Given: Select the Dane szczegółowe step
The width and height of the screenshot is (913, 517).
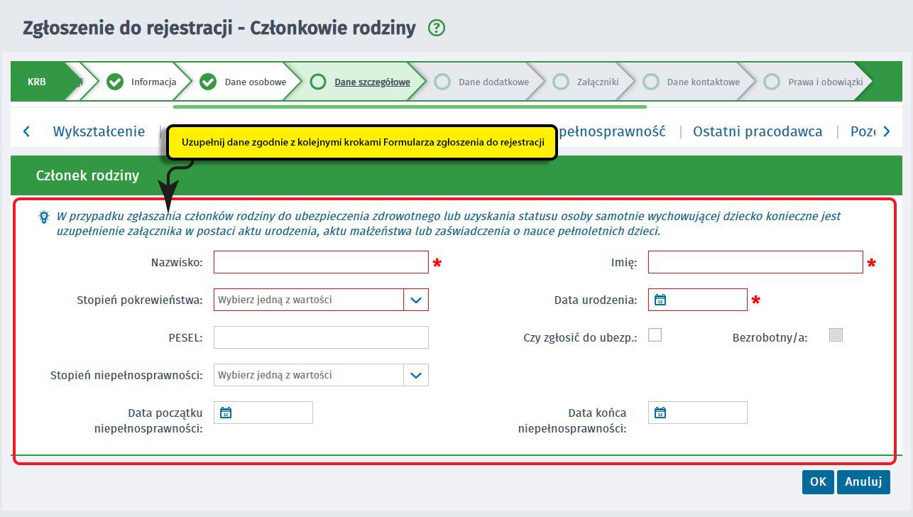Looking at the screenshot, I should coord(372,82).
